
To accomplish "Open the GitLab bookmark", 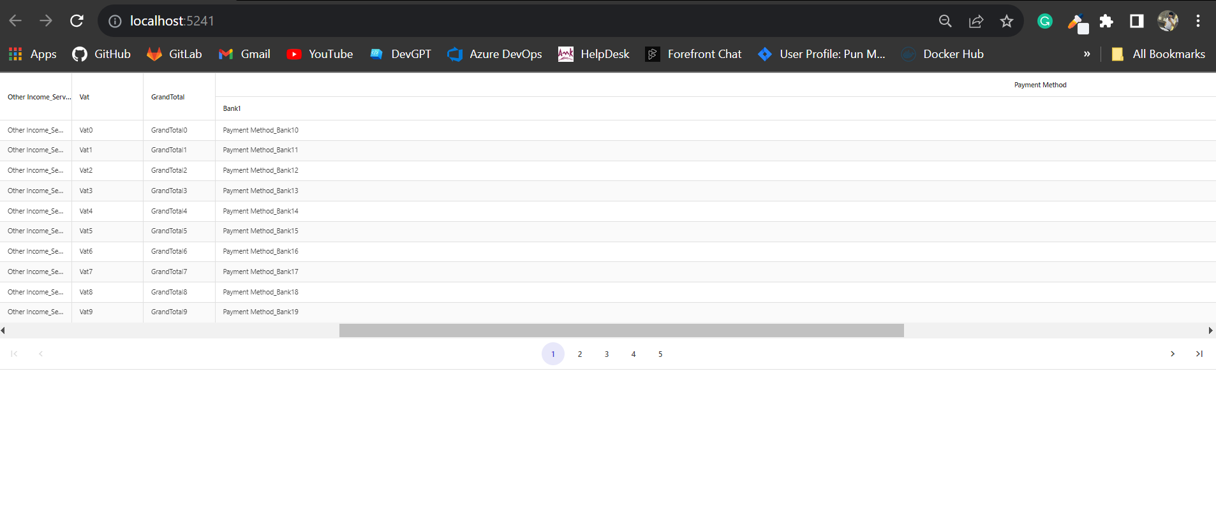I will click(x=174, y=54).
